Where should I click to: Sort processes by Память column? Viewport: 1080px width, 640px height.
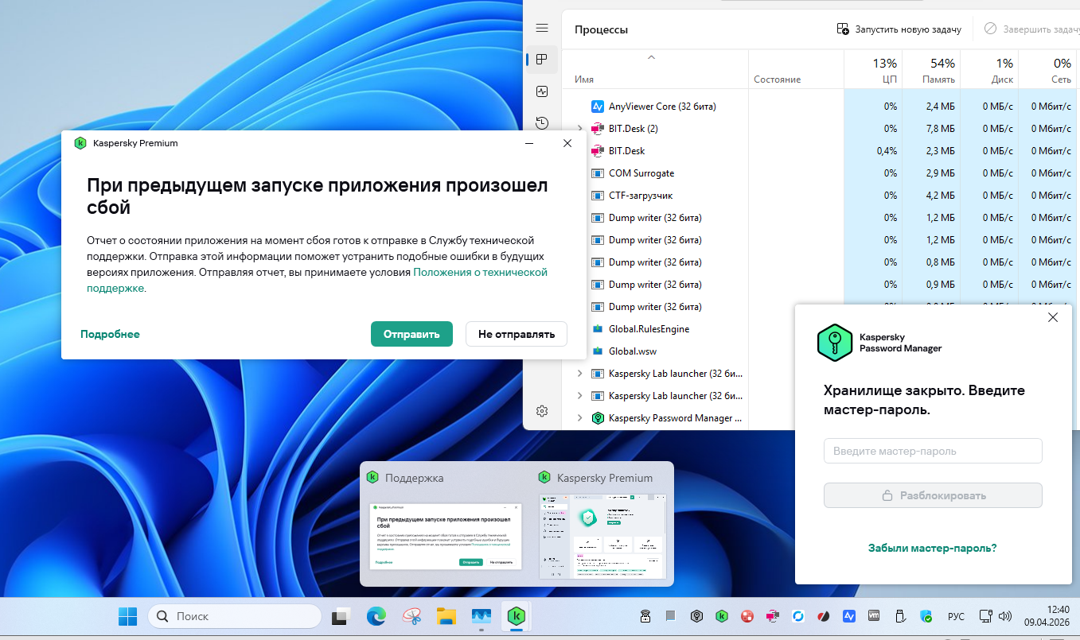coord(939,80)
